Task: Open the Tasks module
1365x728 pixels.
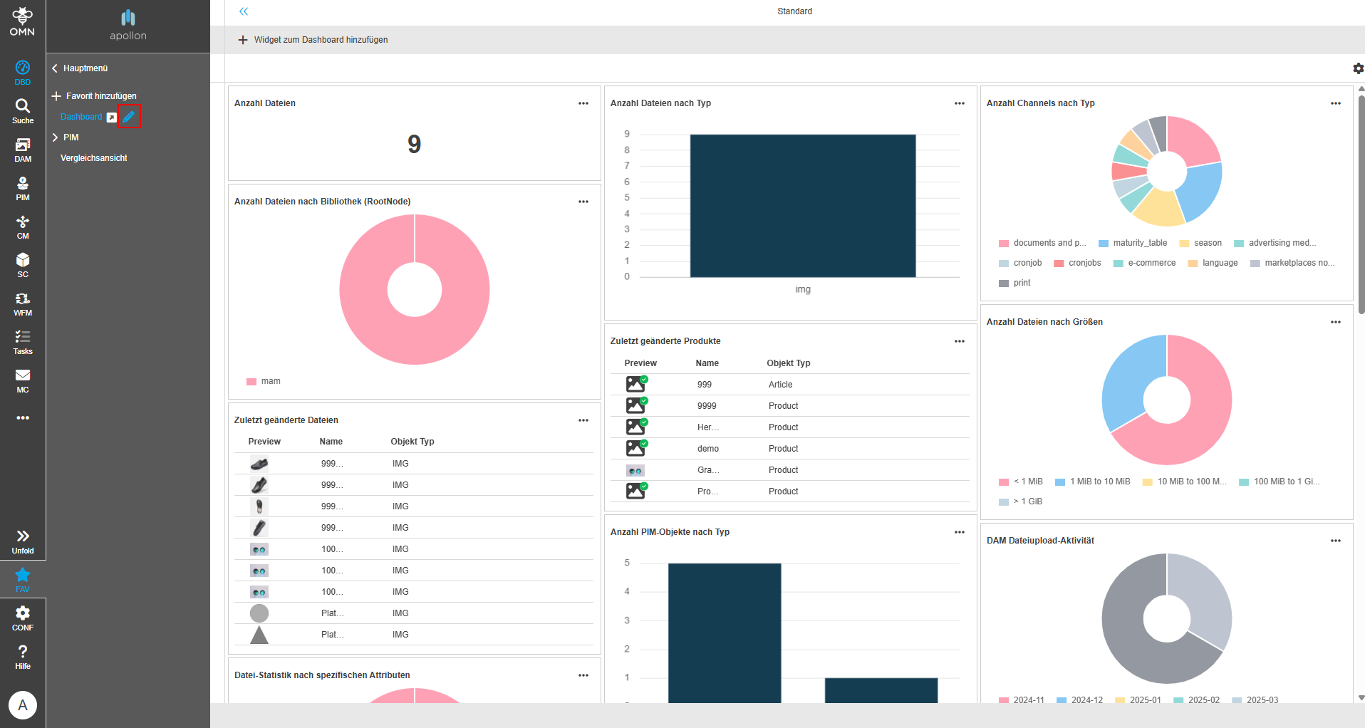Action: 23,342
